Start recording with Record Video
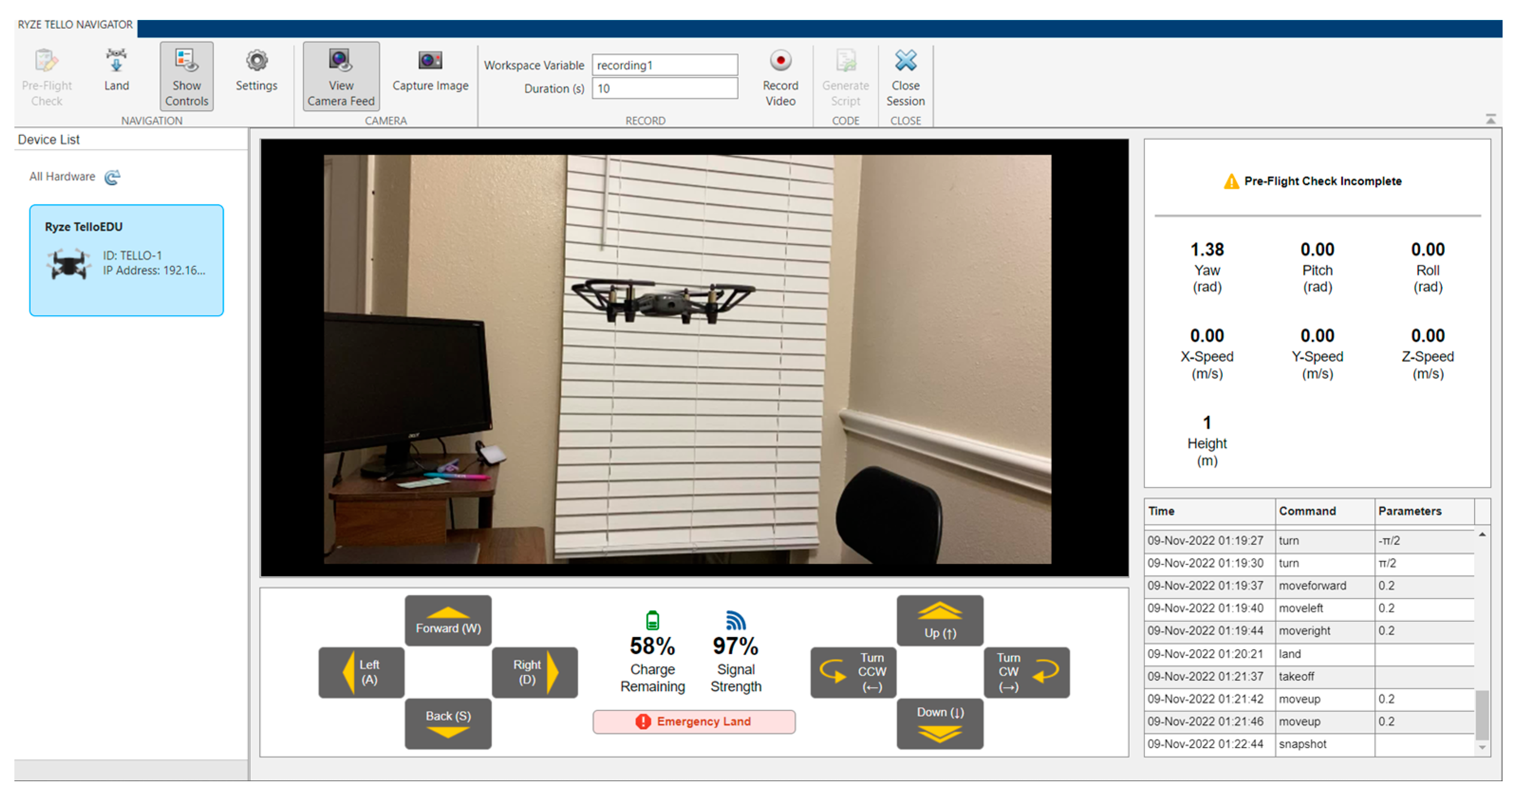 pos(780,62)
